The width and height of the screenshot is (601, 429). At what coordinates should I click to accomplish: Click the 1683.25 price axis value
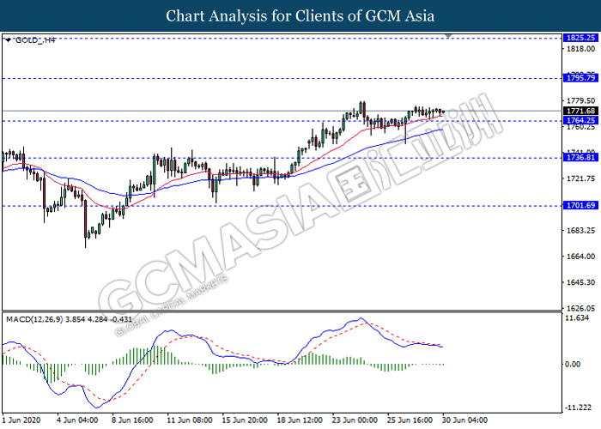pos(580,230)
